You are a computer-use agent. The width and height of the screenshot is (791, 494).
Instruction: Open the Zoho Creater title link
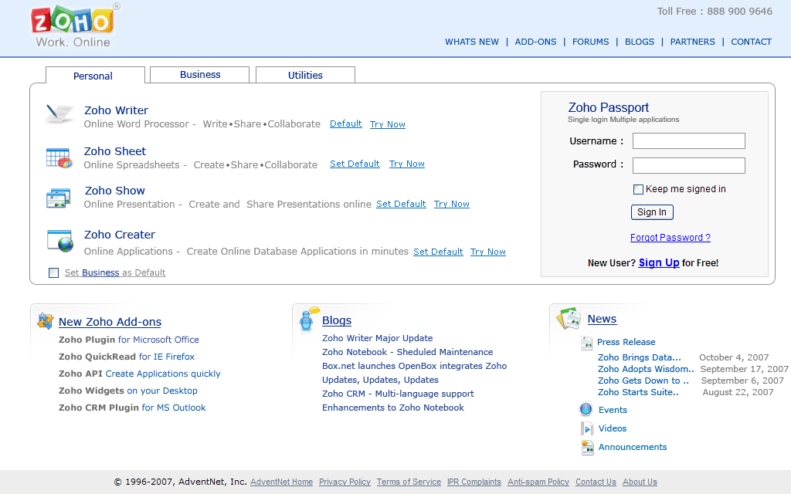[x=120, y=235]
